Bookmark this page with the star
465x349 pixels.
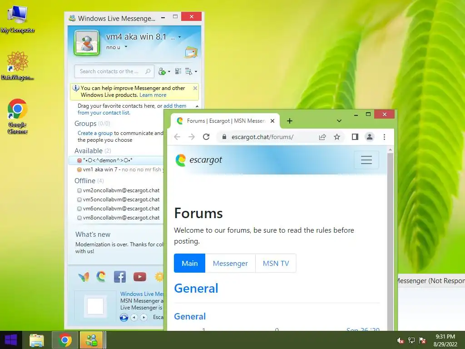point(336,137)
